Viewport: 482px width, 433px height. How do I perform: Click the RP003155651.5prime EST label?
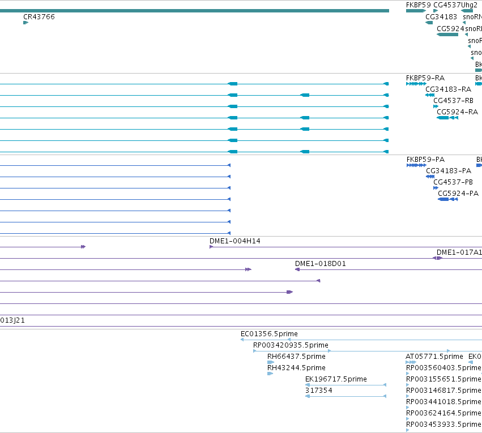(x=443, y=379)
